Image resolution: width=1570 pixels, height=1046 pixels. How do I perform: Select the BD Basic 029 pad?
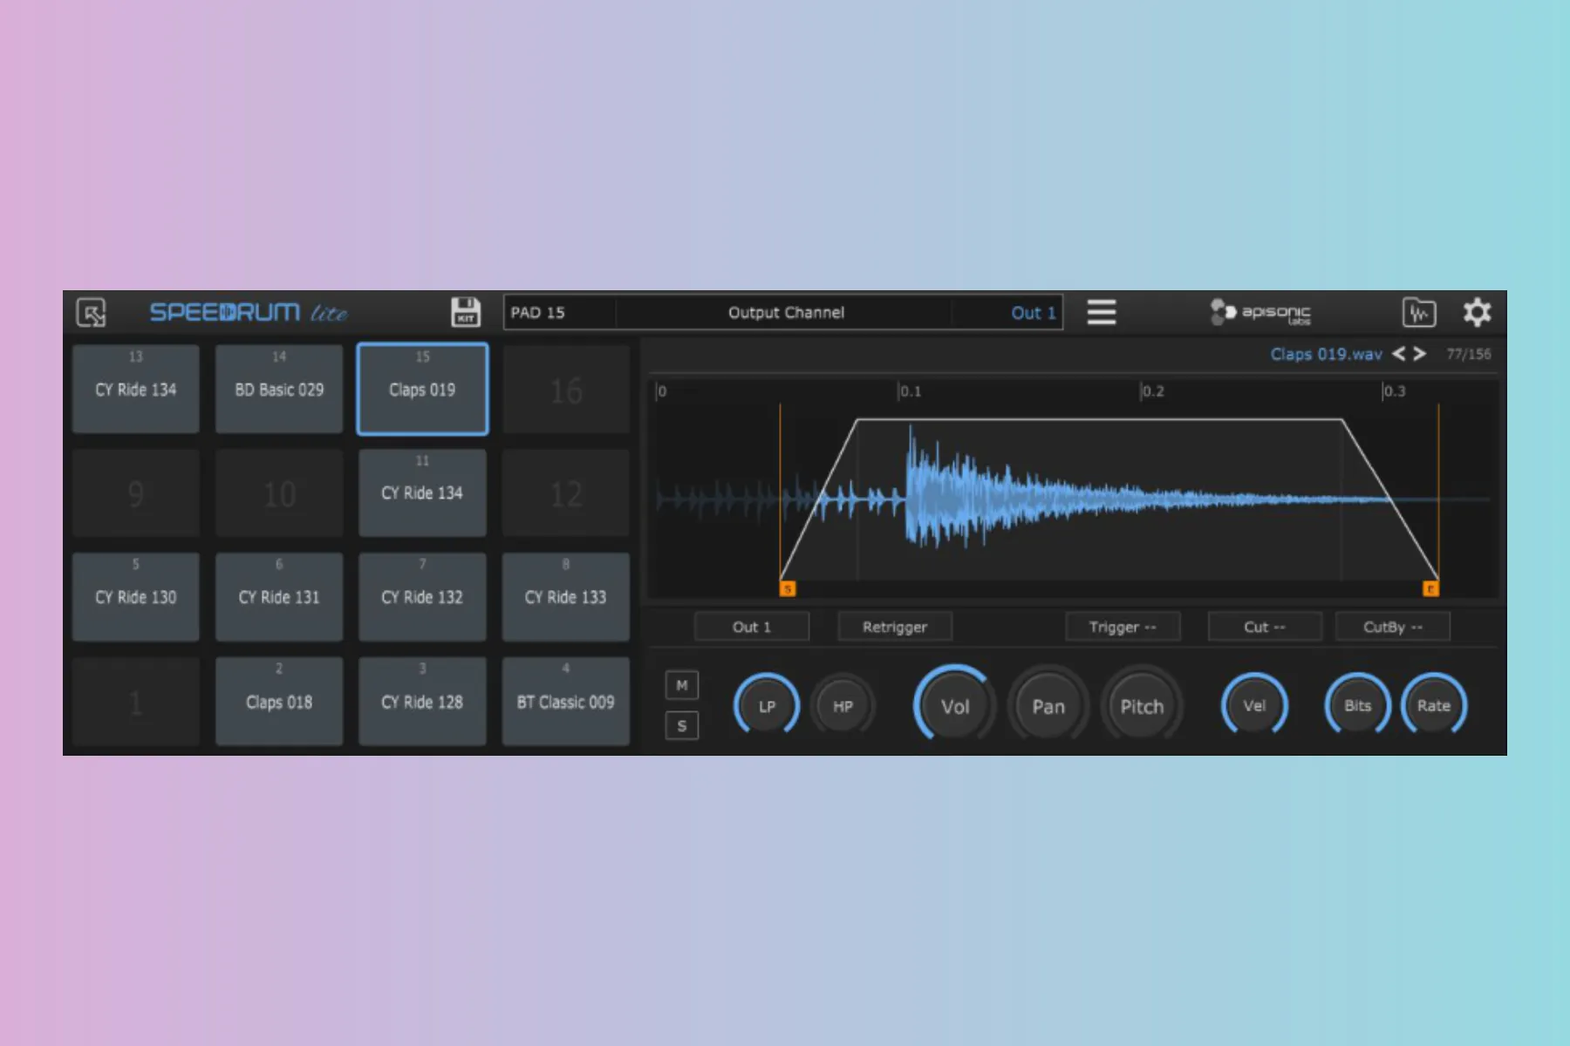tap(279, 390)
